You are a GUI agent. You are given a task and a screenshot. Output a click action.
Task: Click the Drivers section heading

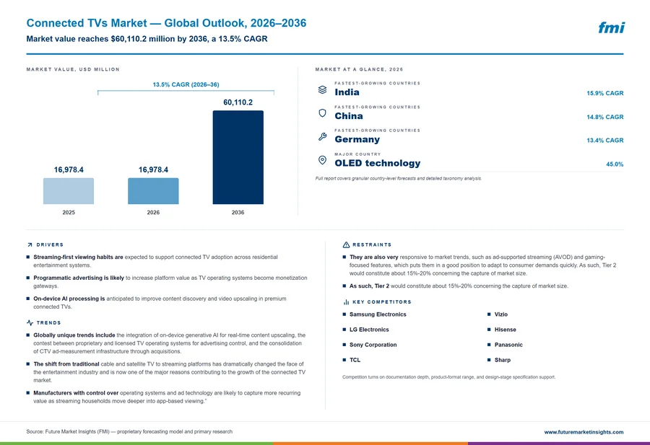pos(50,245)
